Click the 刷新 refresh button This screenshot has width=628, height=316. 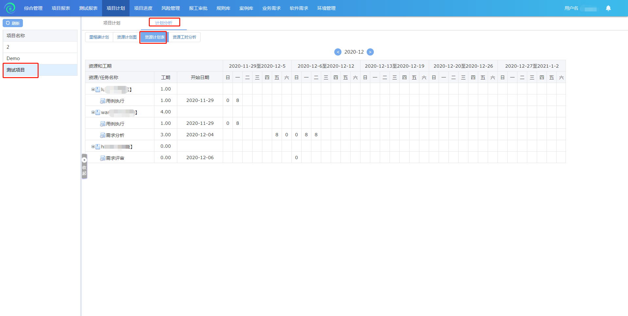point(13,23)
